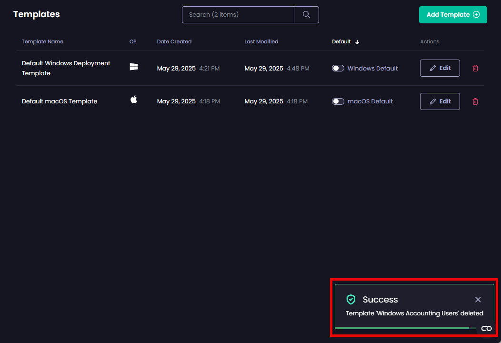This screenshot has width=501, height=343.
Task: Enable the macOS Default toggle
Action: point(338,101)
